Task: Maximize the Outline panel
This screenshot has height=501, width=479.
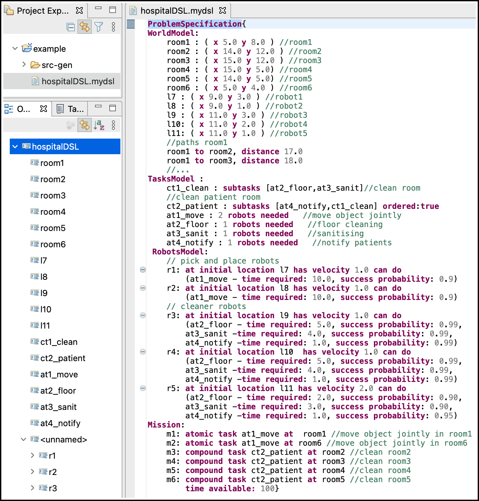Action: click(x=113, y=108)
